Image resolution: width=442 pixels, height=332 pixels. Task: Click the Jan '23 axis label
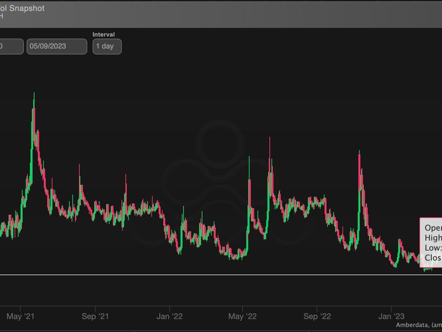[391, 316]
